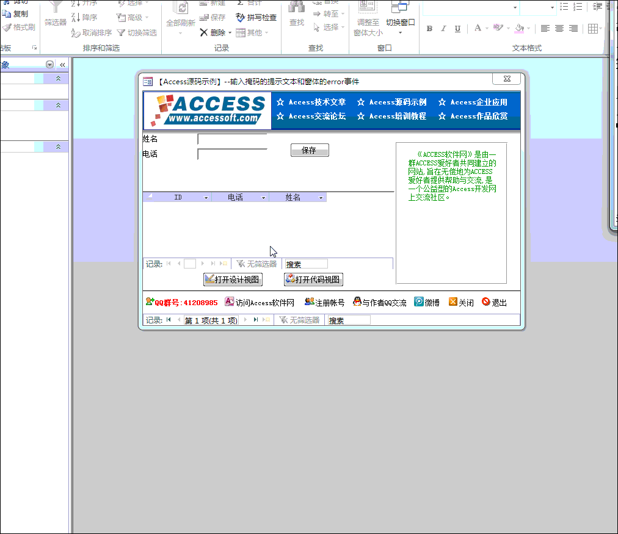Open the 姓名 column header dropdown
618x534 pixels.
(321, 198)
